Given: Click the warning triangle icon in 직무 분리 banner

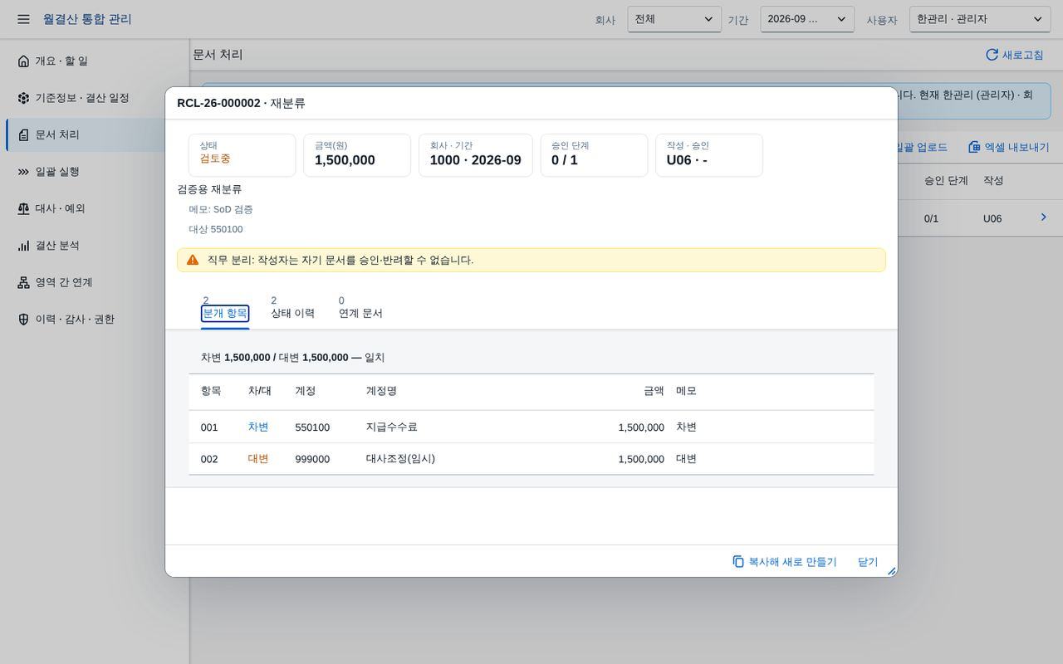Looking at the screenshot, I should pyautogui.click(x=193, y=260).
